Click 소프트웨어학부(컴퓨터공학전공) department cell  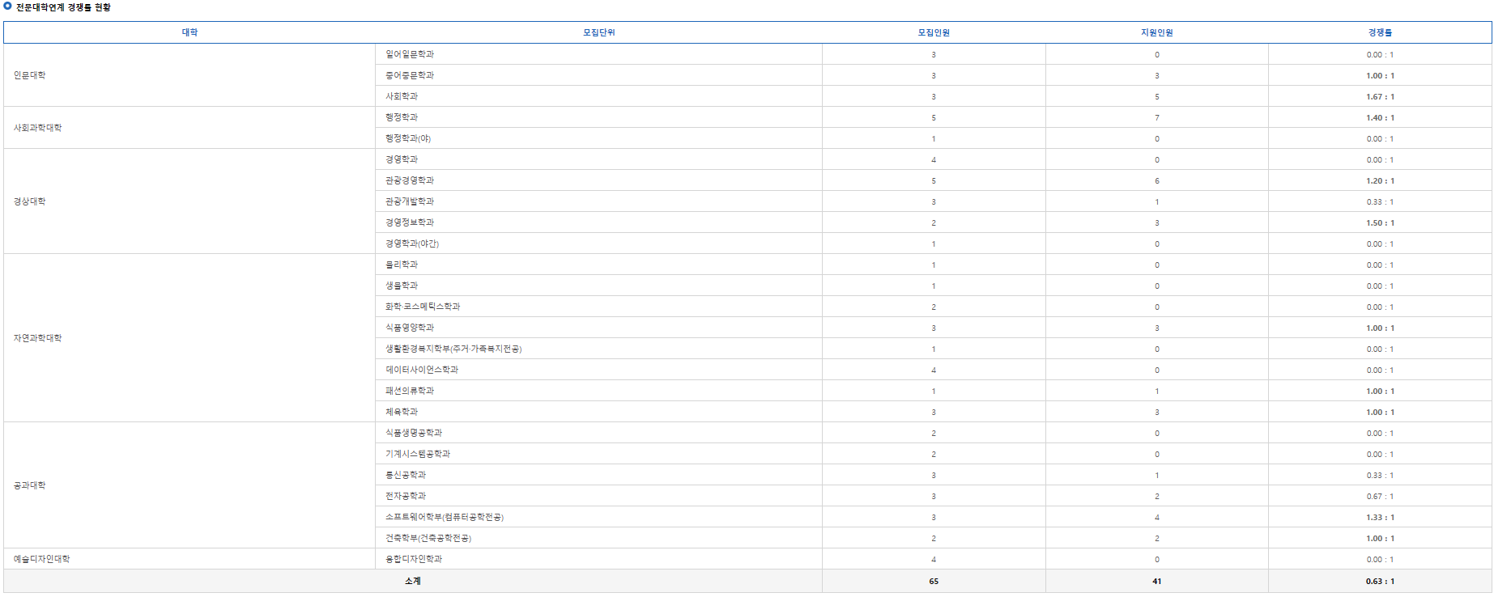coord(599,517)
